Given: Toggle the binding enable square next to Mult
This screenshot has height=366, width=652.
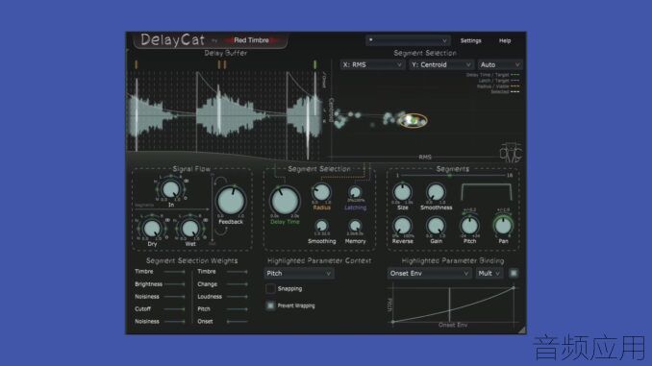Looking at the screenshot, I should pos(514,274).
